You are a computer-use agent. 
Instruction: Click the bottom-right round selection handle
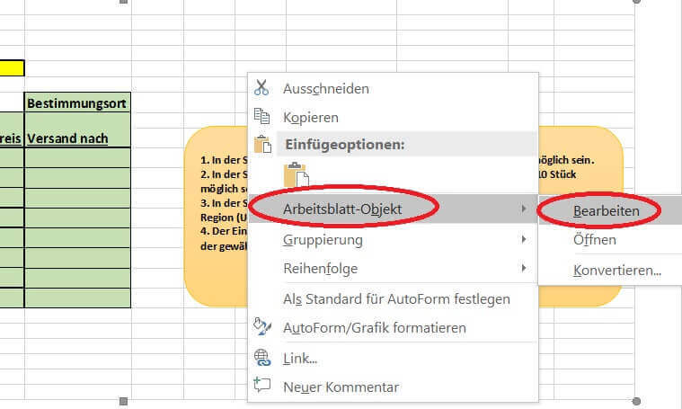coord(636,401)
